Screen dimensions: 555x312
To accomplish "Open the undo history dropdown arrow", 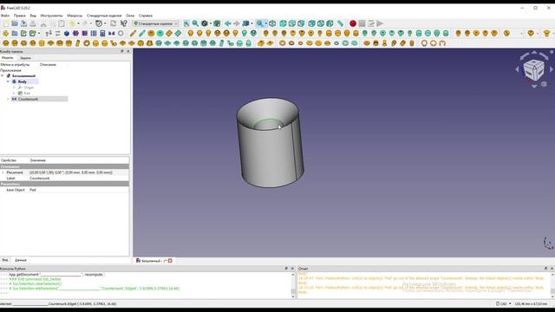I will (78, 23).
